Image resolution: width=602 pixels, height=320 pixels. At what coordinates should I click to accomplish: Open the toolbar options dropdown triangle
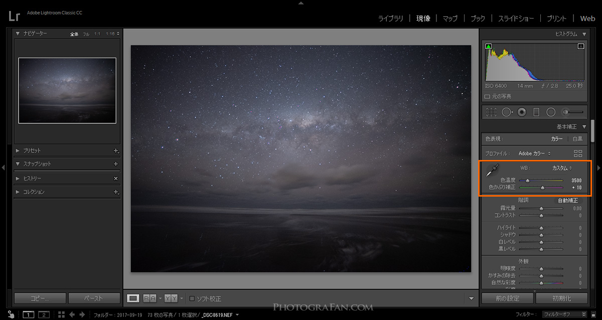point(471,298)
